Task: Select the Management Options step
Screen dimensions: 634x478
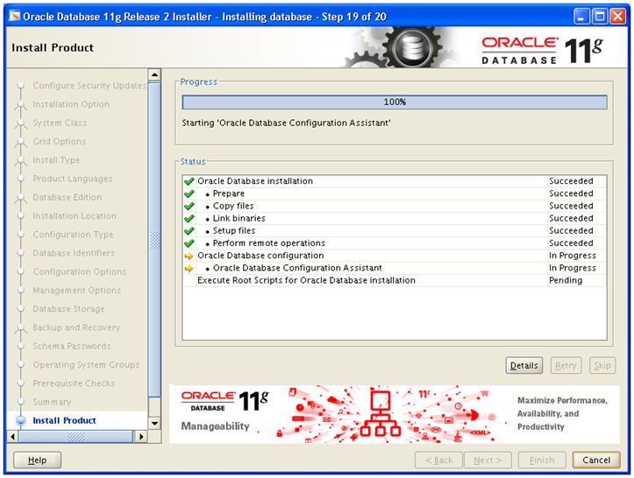Action: [77, 291]
